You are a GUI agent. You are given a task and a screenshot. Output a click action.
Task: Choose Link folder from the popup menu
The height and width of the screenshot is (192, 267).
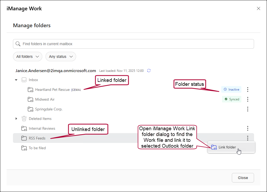(x=231, y=147)
